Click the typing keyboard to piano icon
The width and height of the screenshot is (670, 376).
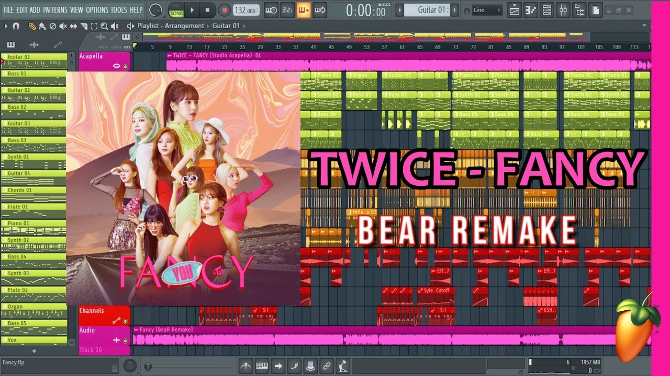[x=262, y=366]
